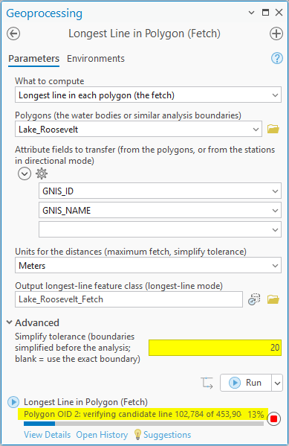This screenshot has width=289, height=446.
Task: Click the output dataset options icon next to Lake_Roosevelt_Fetch
Action: point(254,299)
